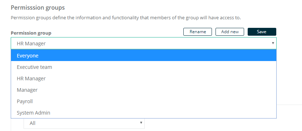
Task: Choose Executive team from the list
Action: pyautogui.click(x=144, y=67)
